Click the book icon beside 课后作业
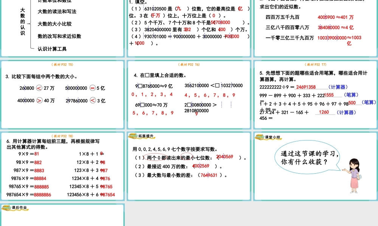The height and width of the screenshot is (226, 378). click(6, 208)
